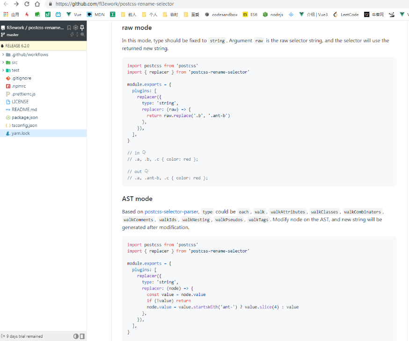Click the lock icon in the address bar
This screenshot has width=409, height=341.
pyautogui.click(x=51, y=4)
